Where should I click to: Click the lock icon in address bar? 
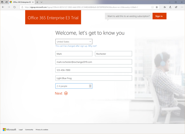pyautogui.click(x=22, y=7)
